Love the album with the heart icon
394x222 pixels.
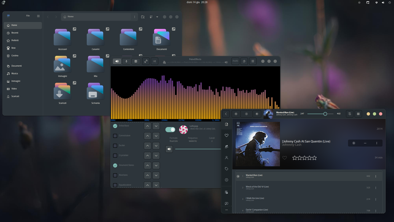click(285, 158)
